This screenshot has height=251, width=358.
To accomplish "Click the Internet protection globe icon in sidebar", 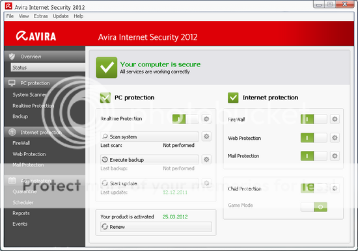I will [x=12, y=132].
